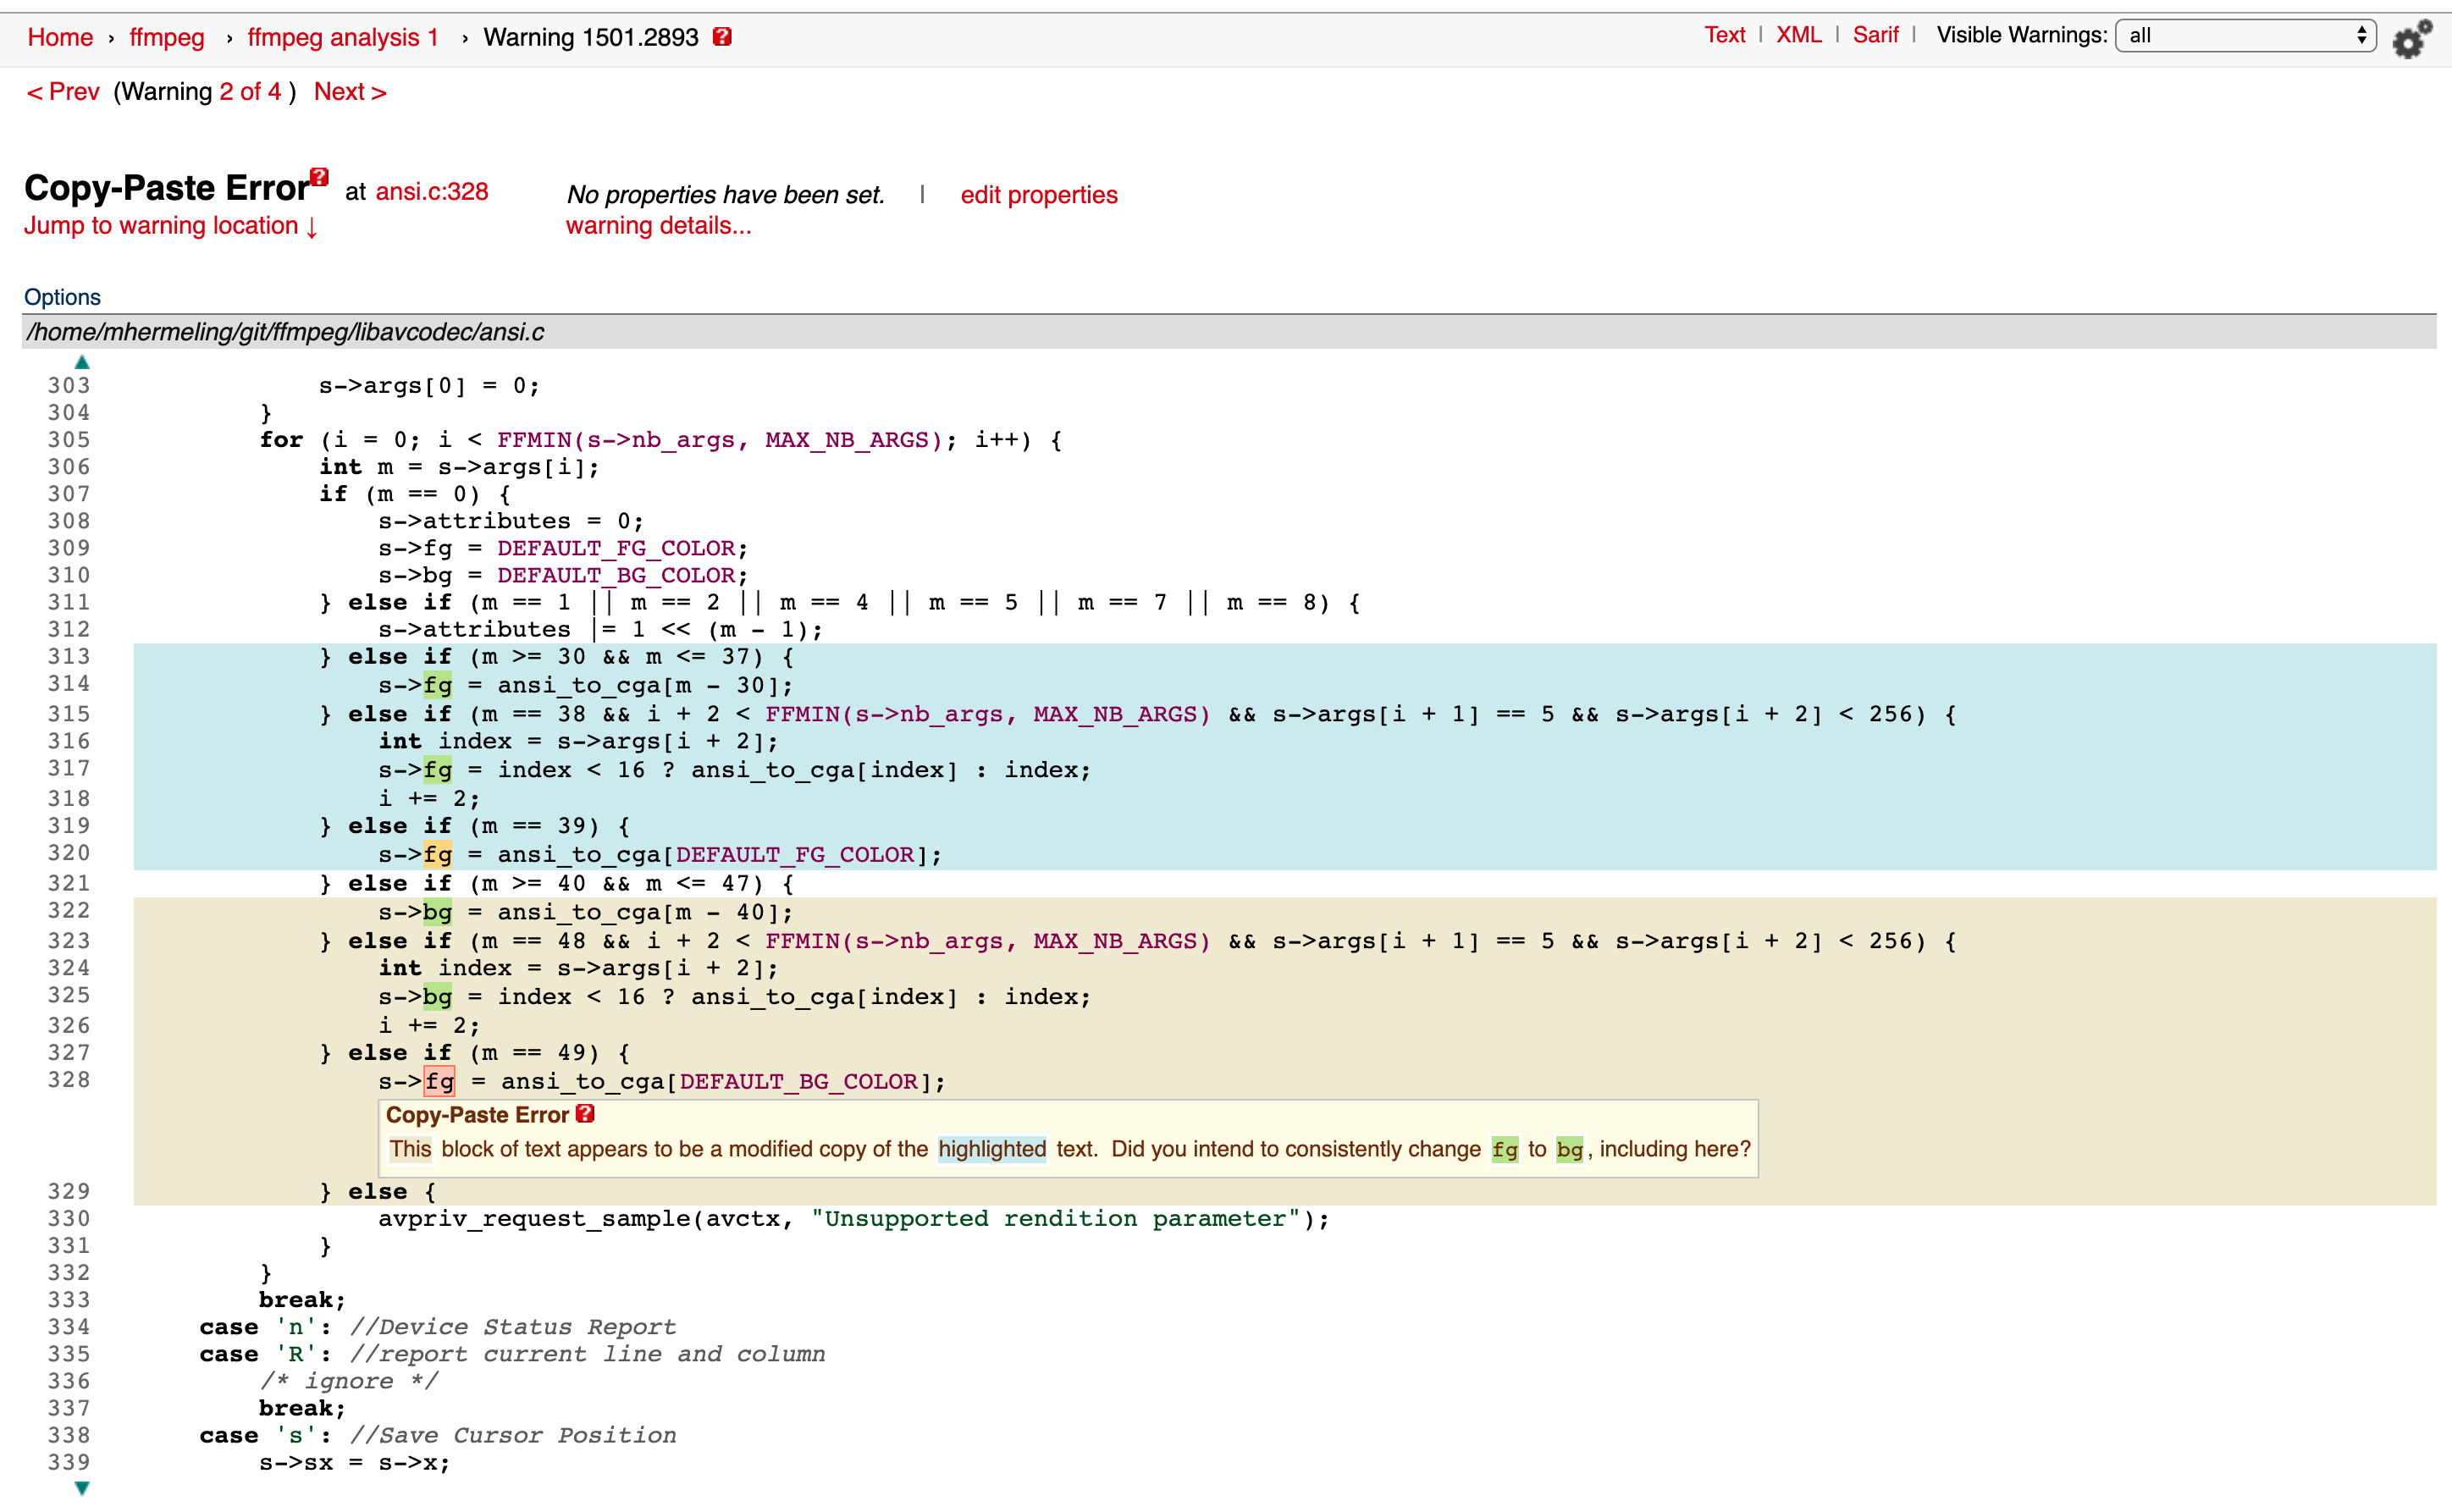Click DEFAULT_BG_COLOR on line 328

[799, 1082]
